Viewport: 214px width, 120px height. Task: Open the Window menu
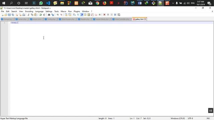(86, 11)
